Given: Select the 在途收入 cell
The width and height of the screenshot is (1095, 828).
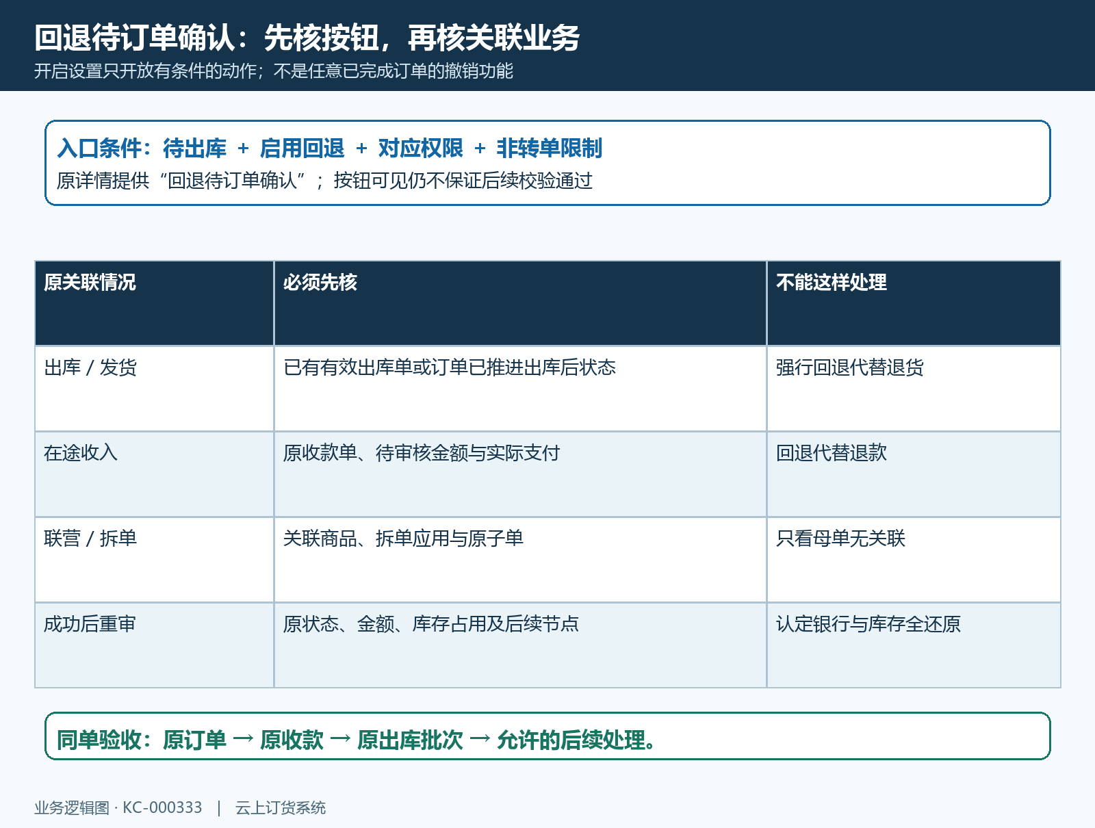Looking at the screenshot, I should click(x=154, y=474).
